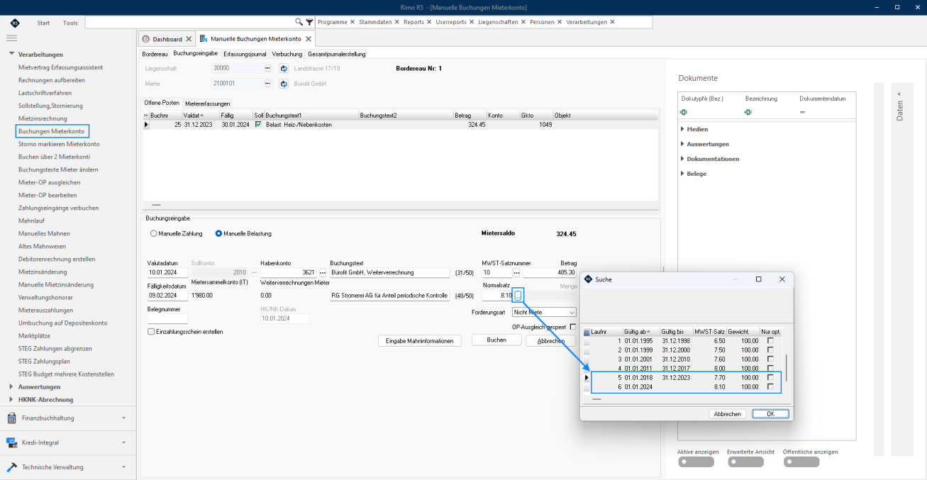This screenshot has height=480, width=927.
Task: Expand the Belege node in Dokumente
Action: pyautogui.click(x=682, y=174)
